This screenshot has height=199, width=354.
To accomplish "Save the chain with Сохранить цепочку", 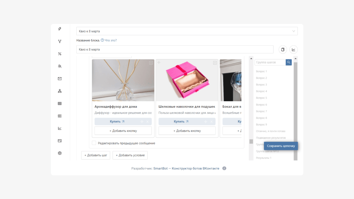I will [281, 146].
